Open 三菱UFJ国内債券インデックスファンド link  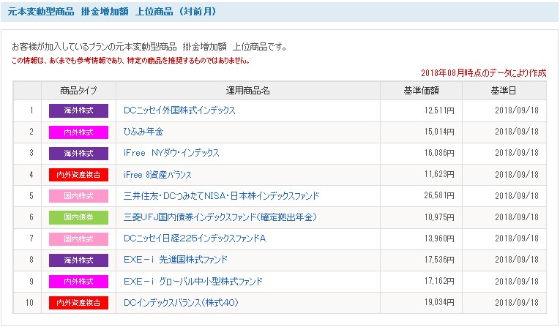220,217
